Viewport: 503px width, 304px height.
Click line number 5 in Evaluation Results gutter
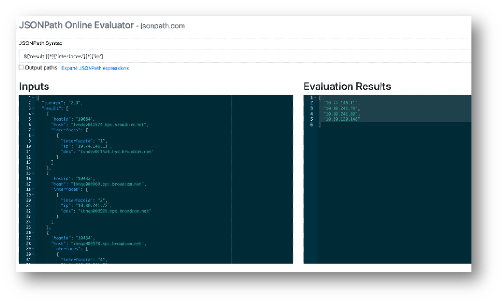tap(311, 119)
